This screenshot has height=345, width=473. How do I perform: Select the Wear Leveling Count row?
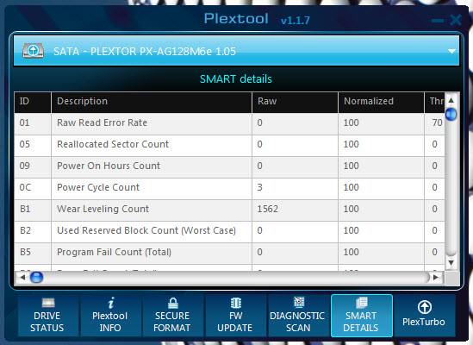[x=229, y=209]
